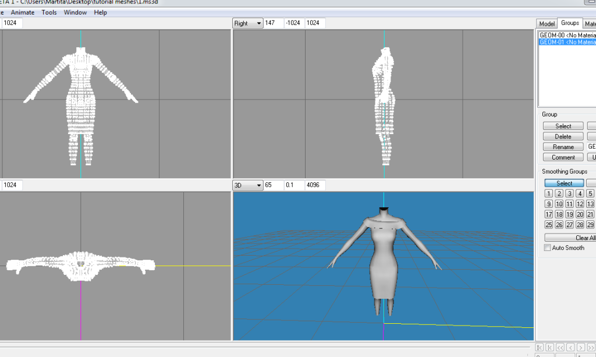The width and height of the screenshot is (596, 357).
Task: Step forward one frame with single right arrow
Action: (x=580, y=348)
